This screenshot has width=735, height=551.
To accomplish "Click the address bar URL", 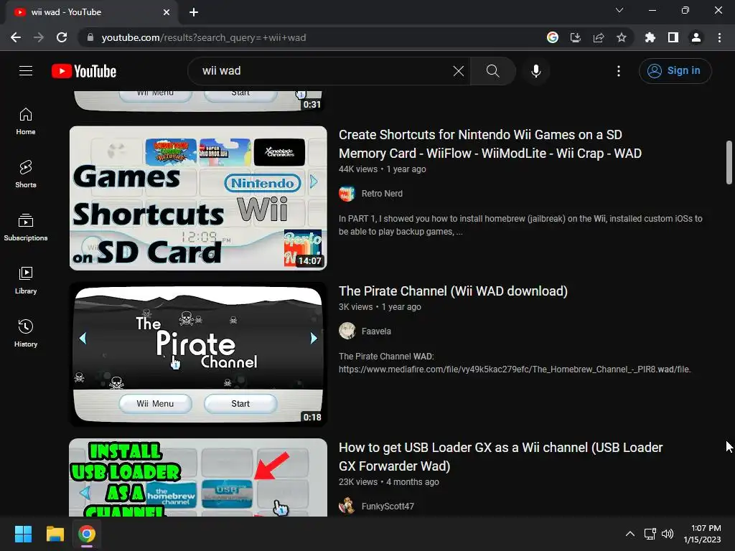I will [203, 37].
